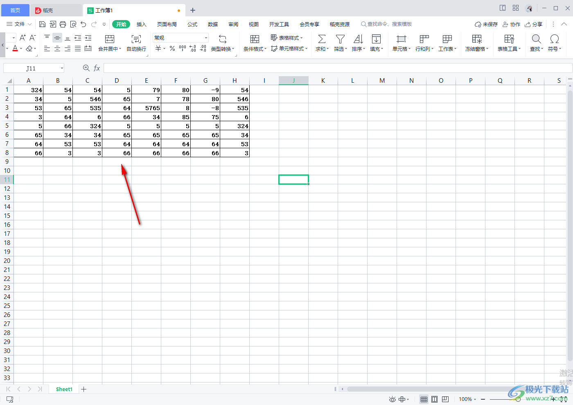Screen dimensions: 573x405
Task: Click the decrease font size icon
Action: (x=33, y=38)
